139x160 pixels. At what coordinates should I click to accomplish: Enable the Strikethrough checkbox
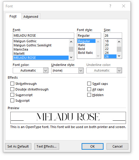click(12, 84)
